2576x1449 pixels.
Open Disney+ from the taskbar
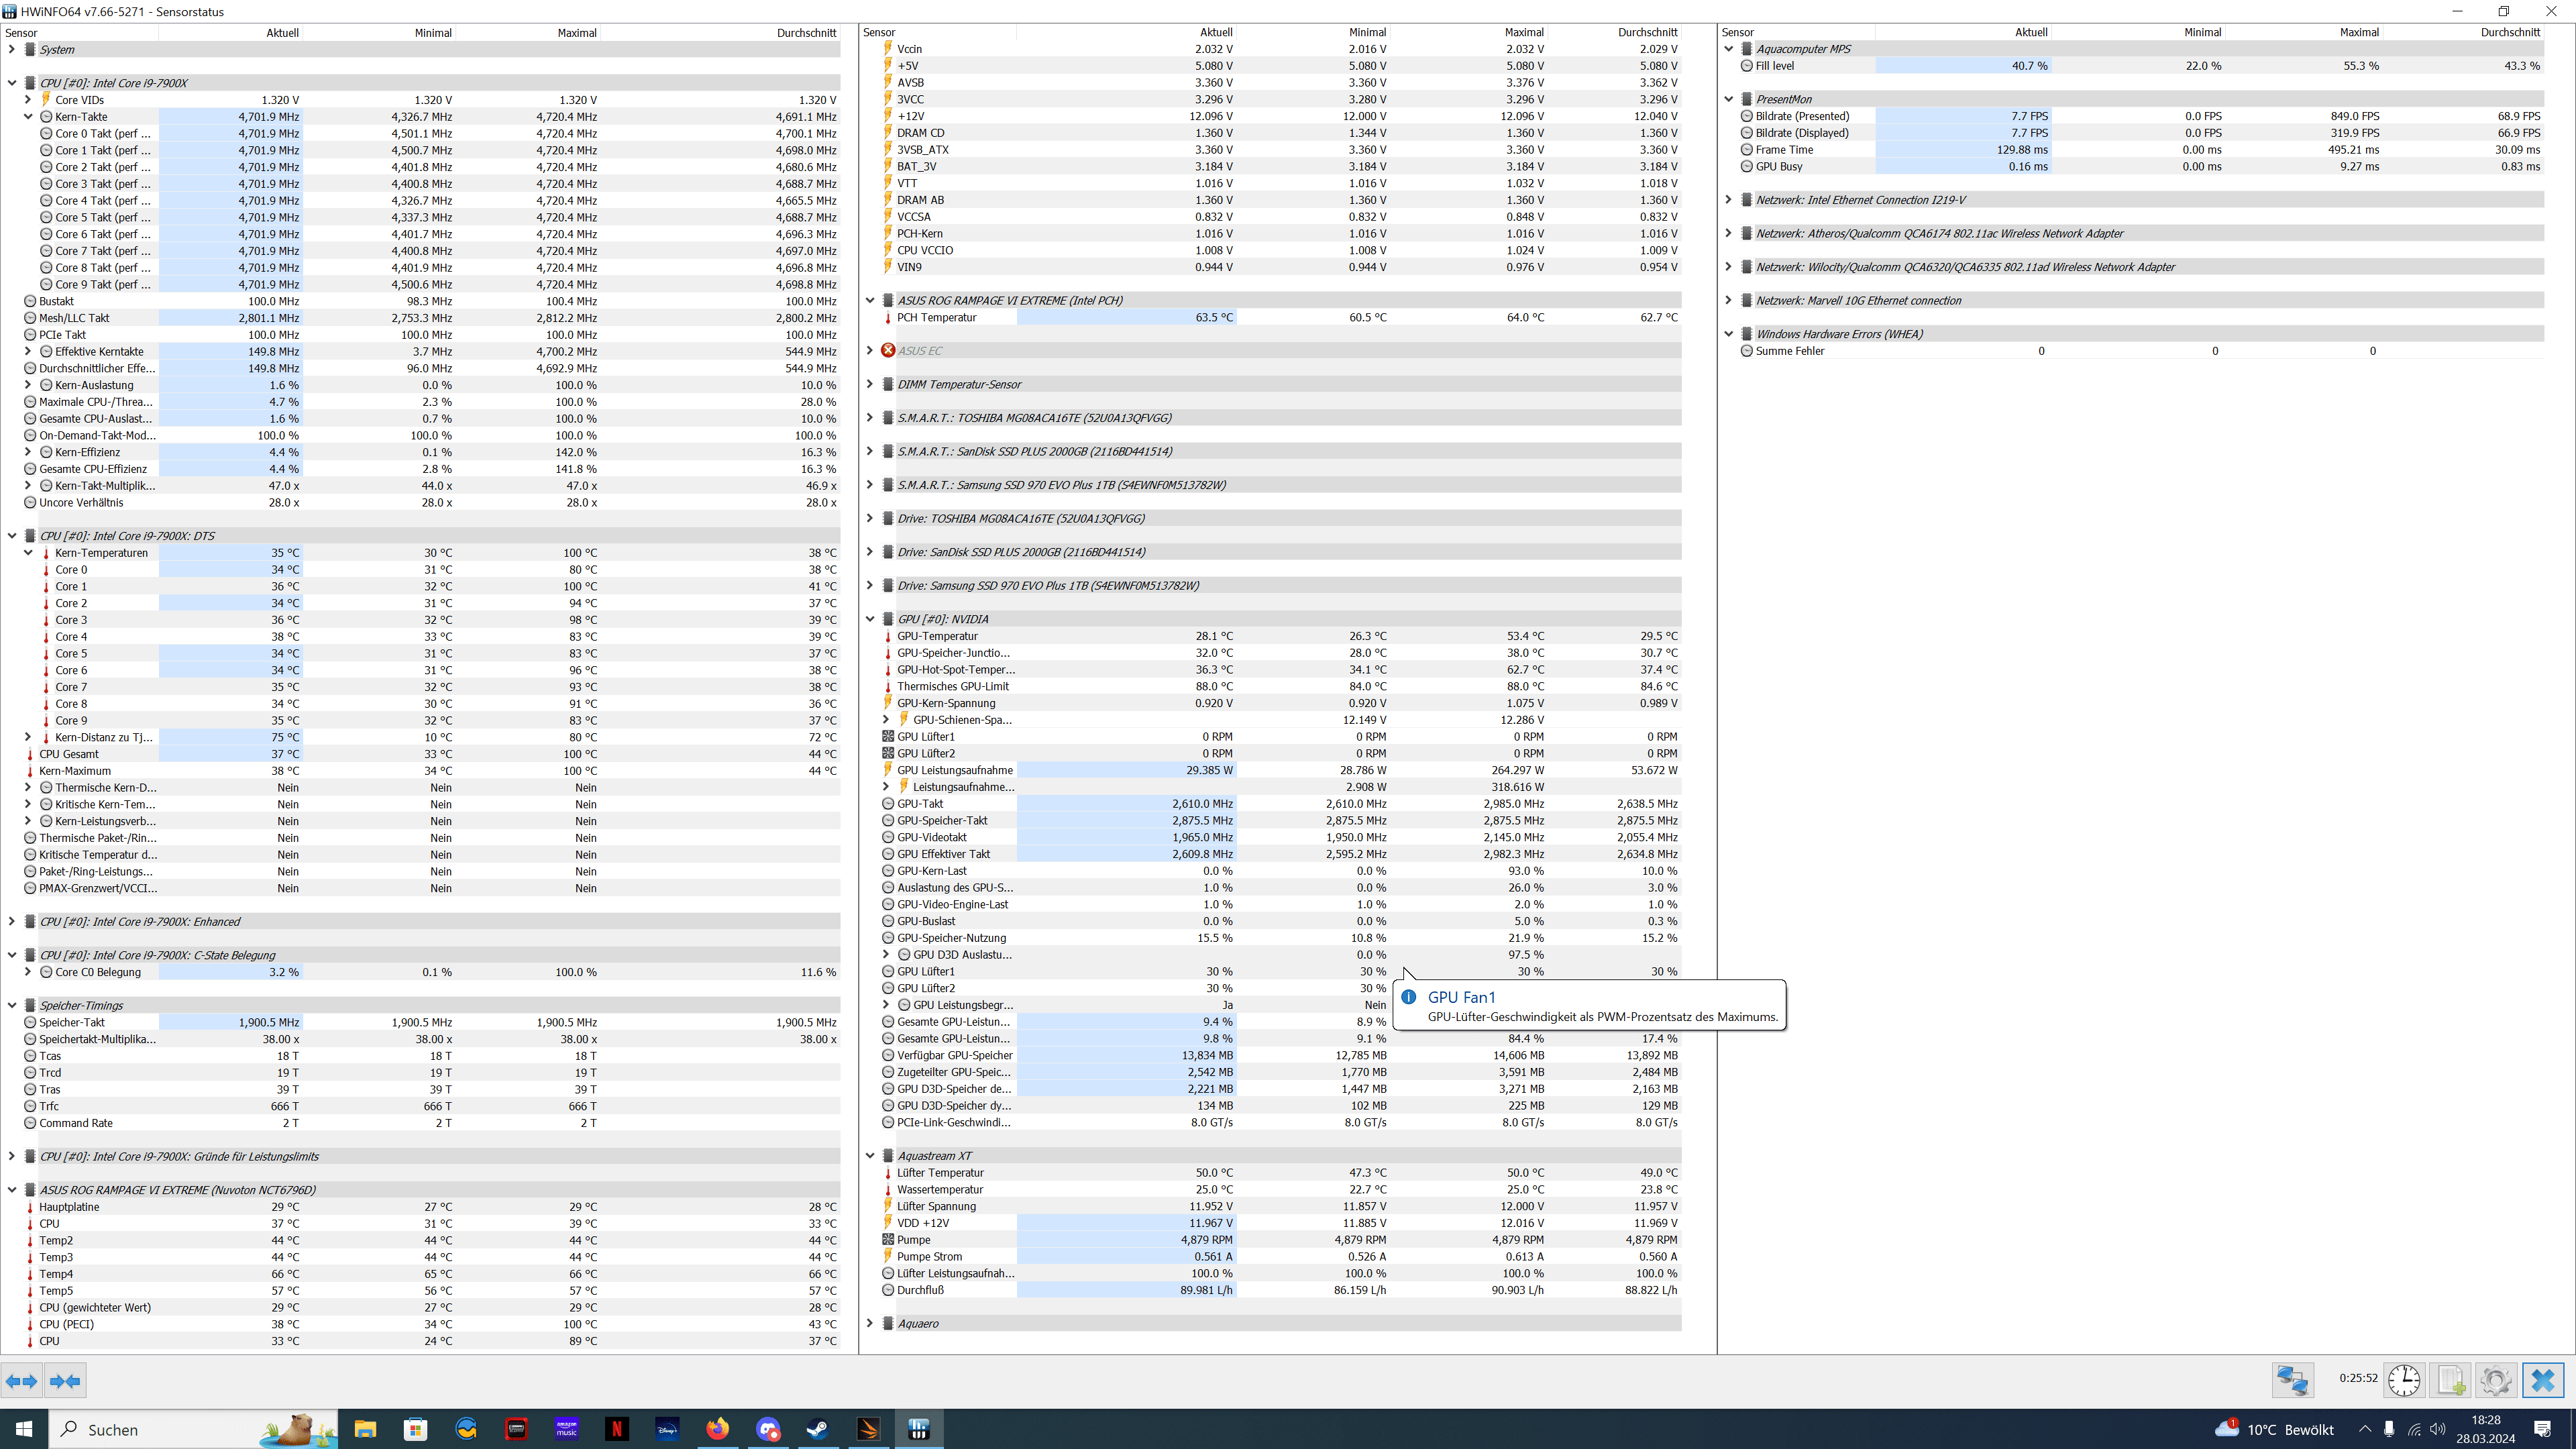tap(667, 1429)
